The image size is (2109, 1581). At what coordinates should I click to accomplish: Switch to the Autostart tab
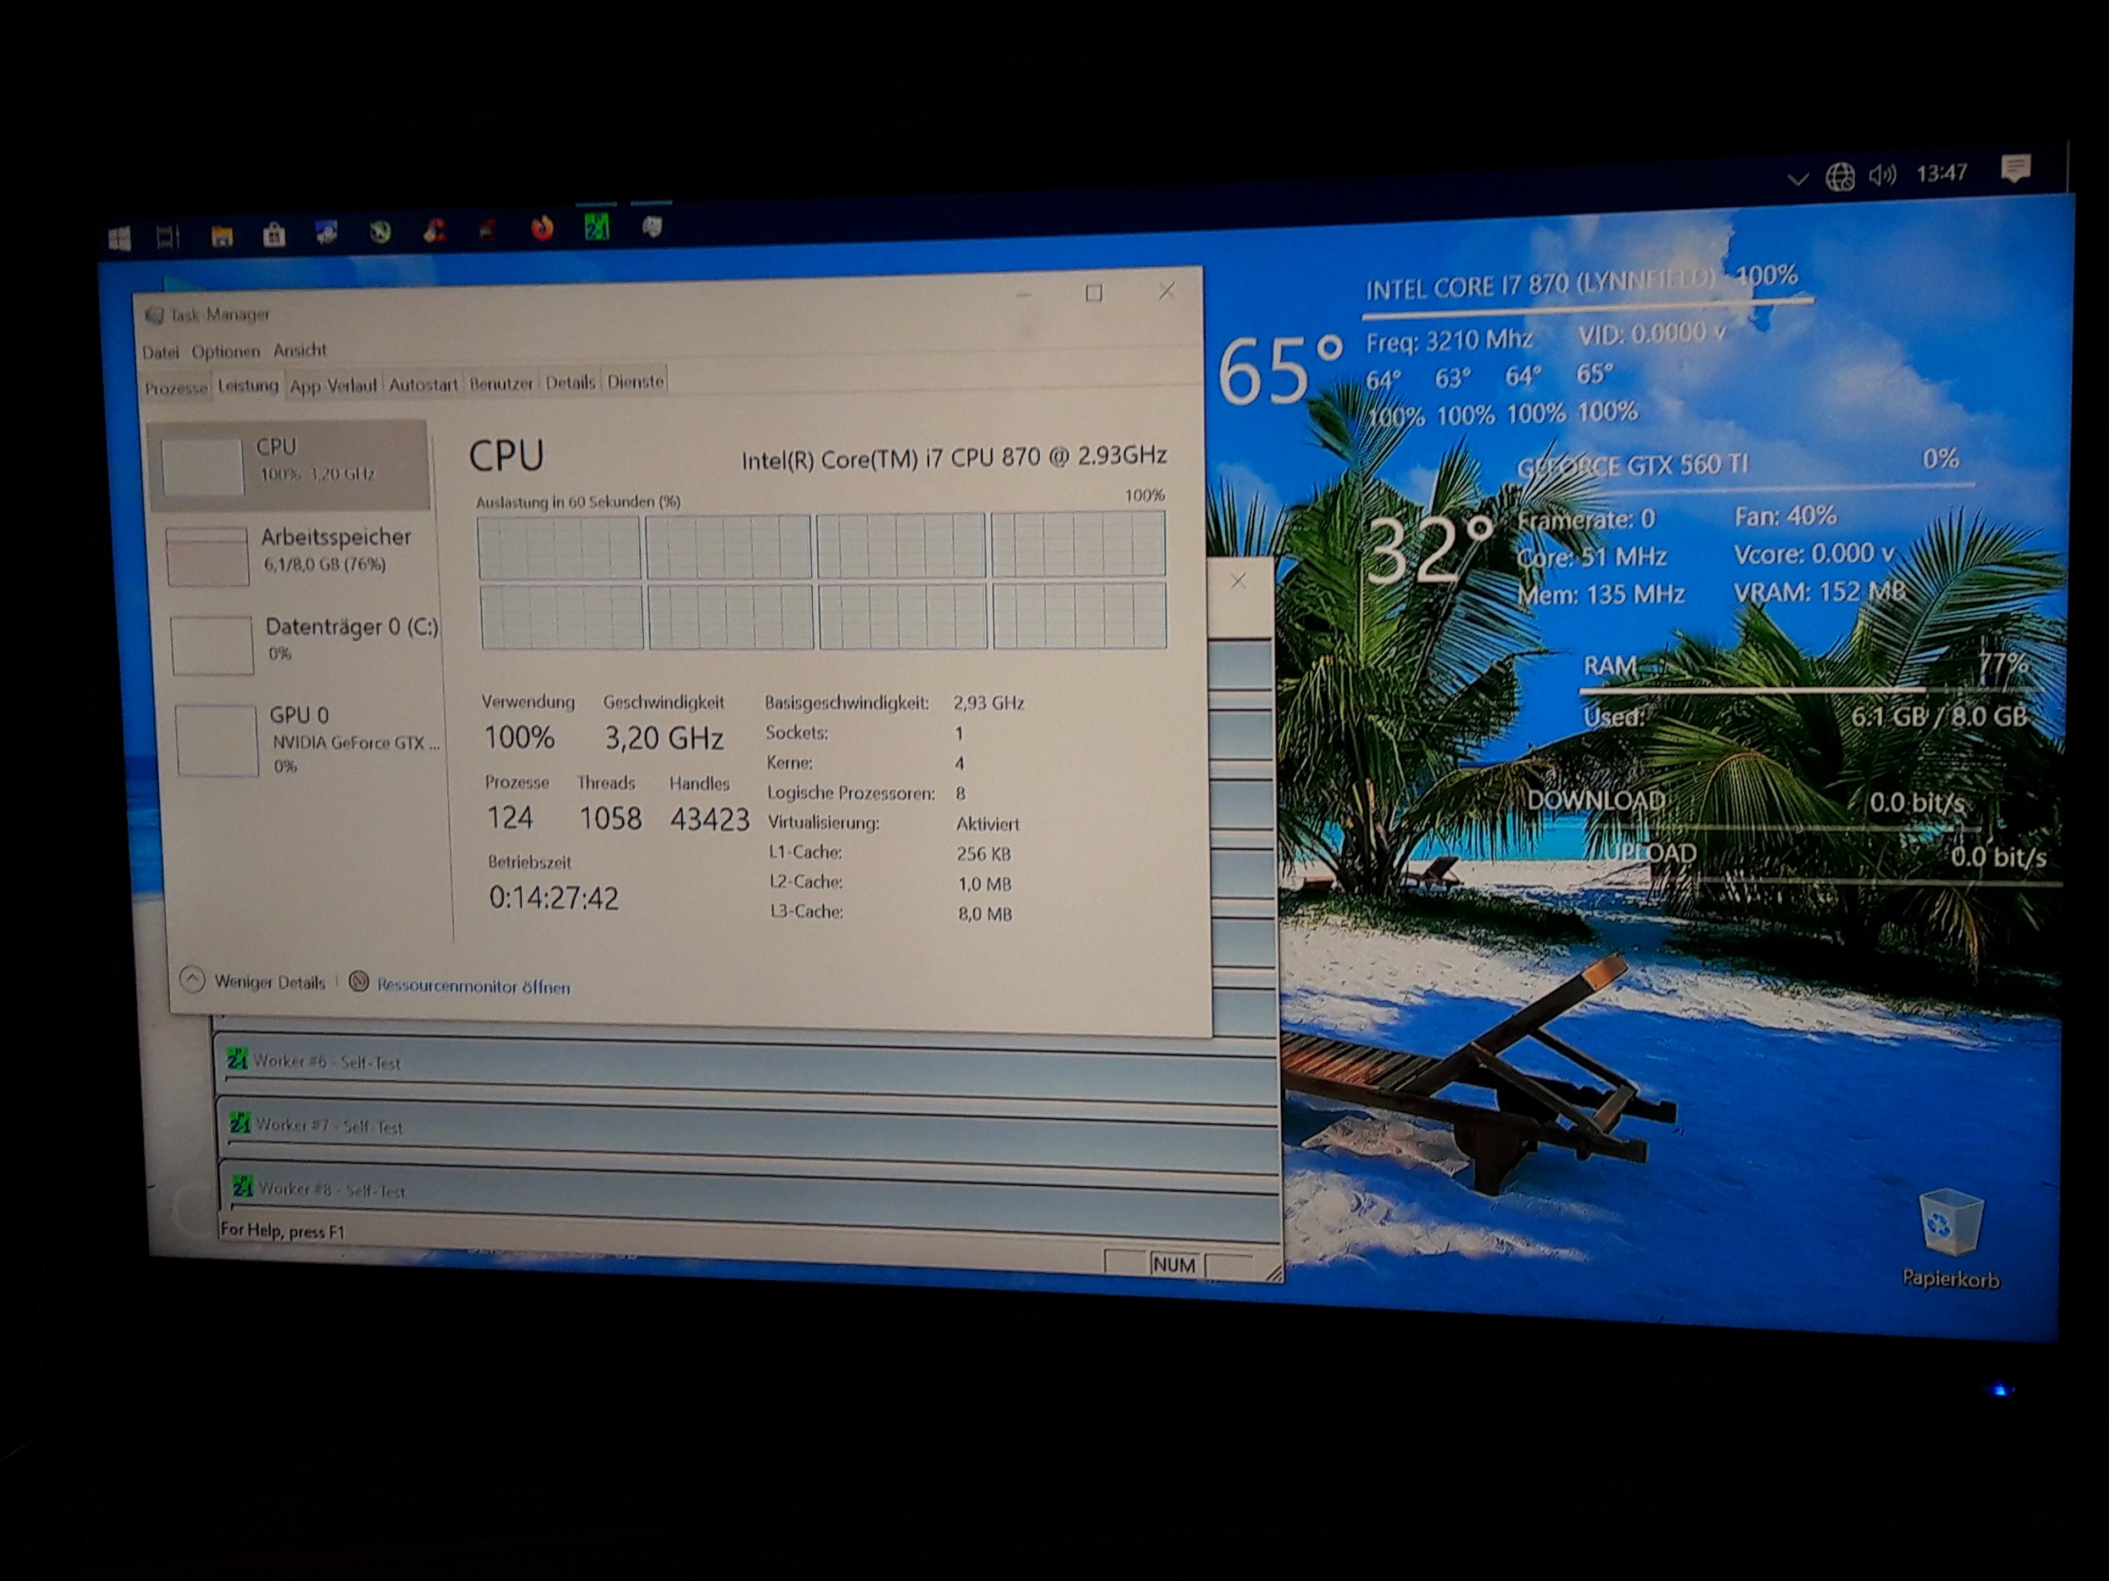(x=422, y=384)
